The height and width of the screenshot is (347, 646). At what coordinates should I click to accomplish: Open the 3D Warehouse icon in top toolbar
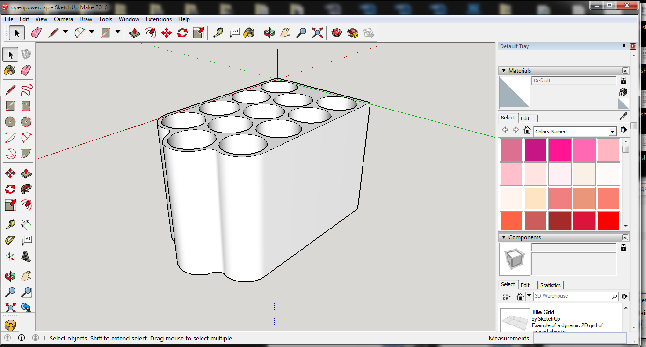point(337,33)
